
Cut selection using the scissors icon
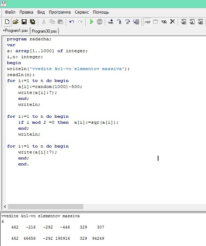pyautogui.click(x=44, y=22)
